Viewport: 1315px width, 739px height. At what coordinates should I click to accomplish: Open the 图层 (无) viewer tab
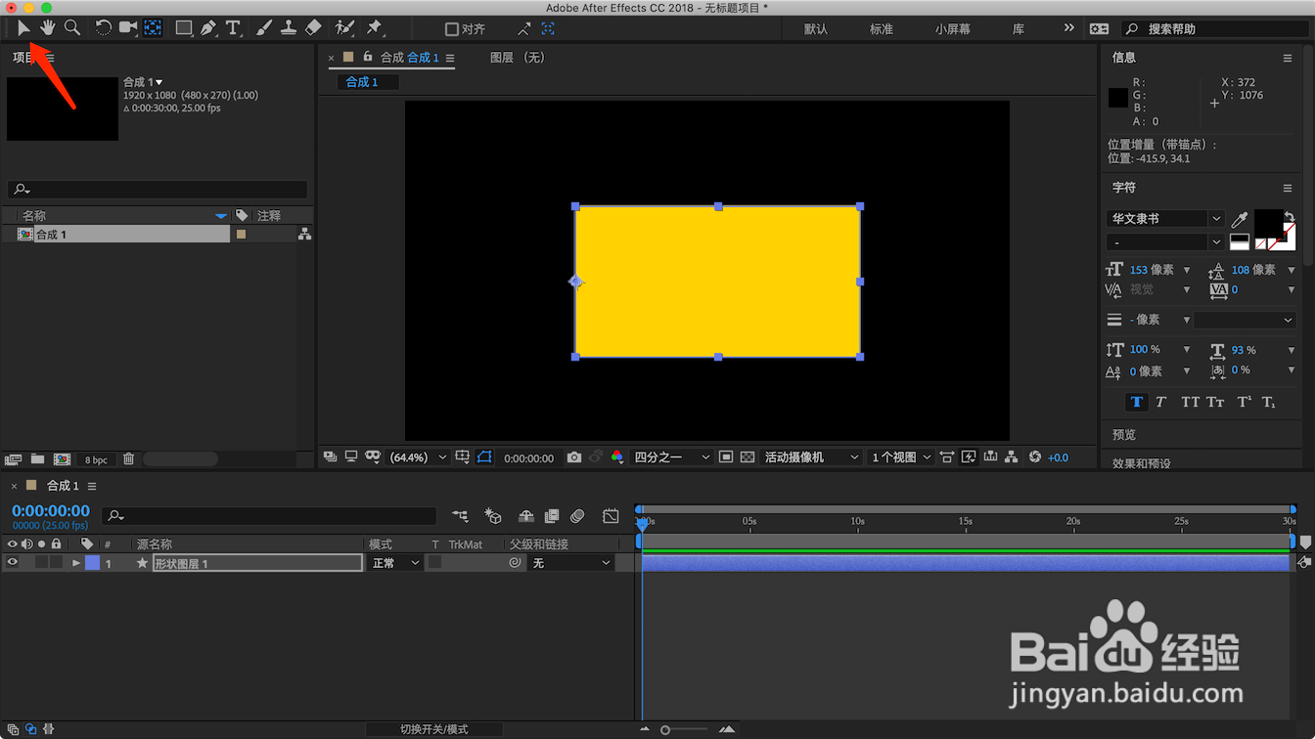(518, 58)
